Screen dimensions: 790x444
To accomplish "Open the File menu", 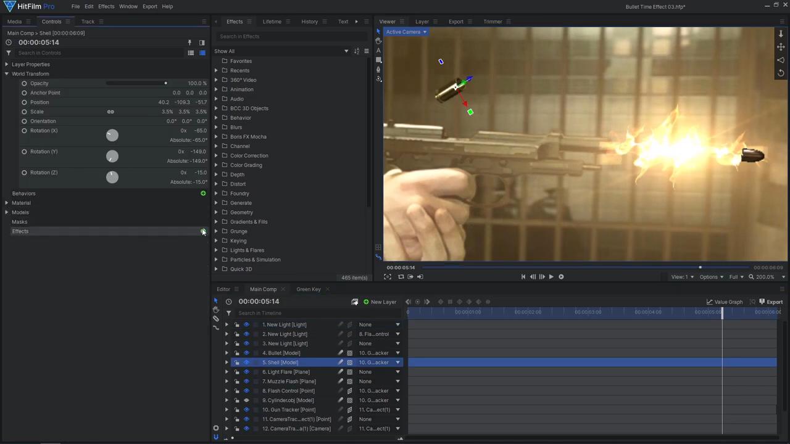I will [x=75, y=6].
